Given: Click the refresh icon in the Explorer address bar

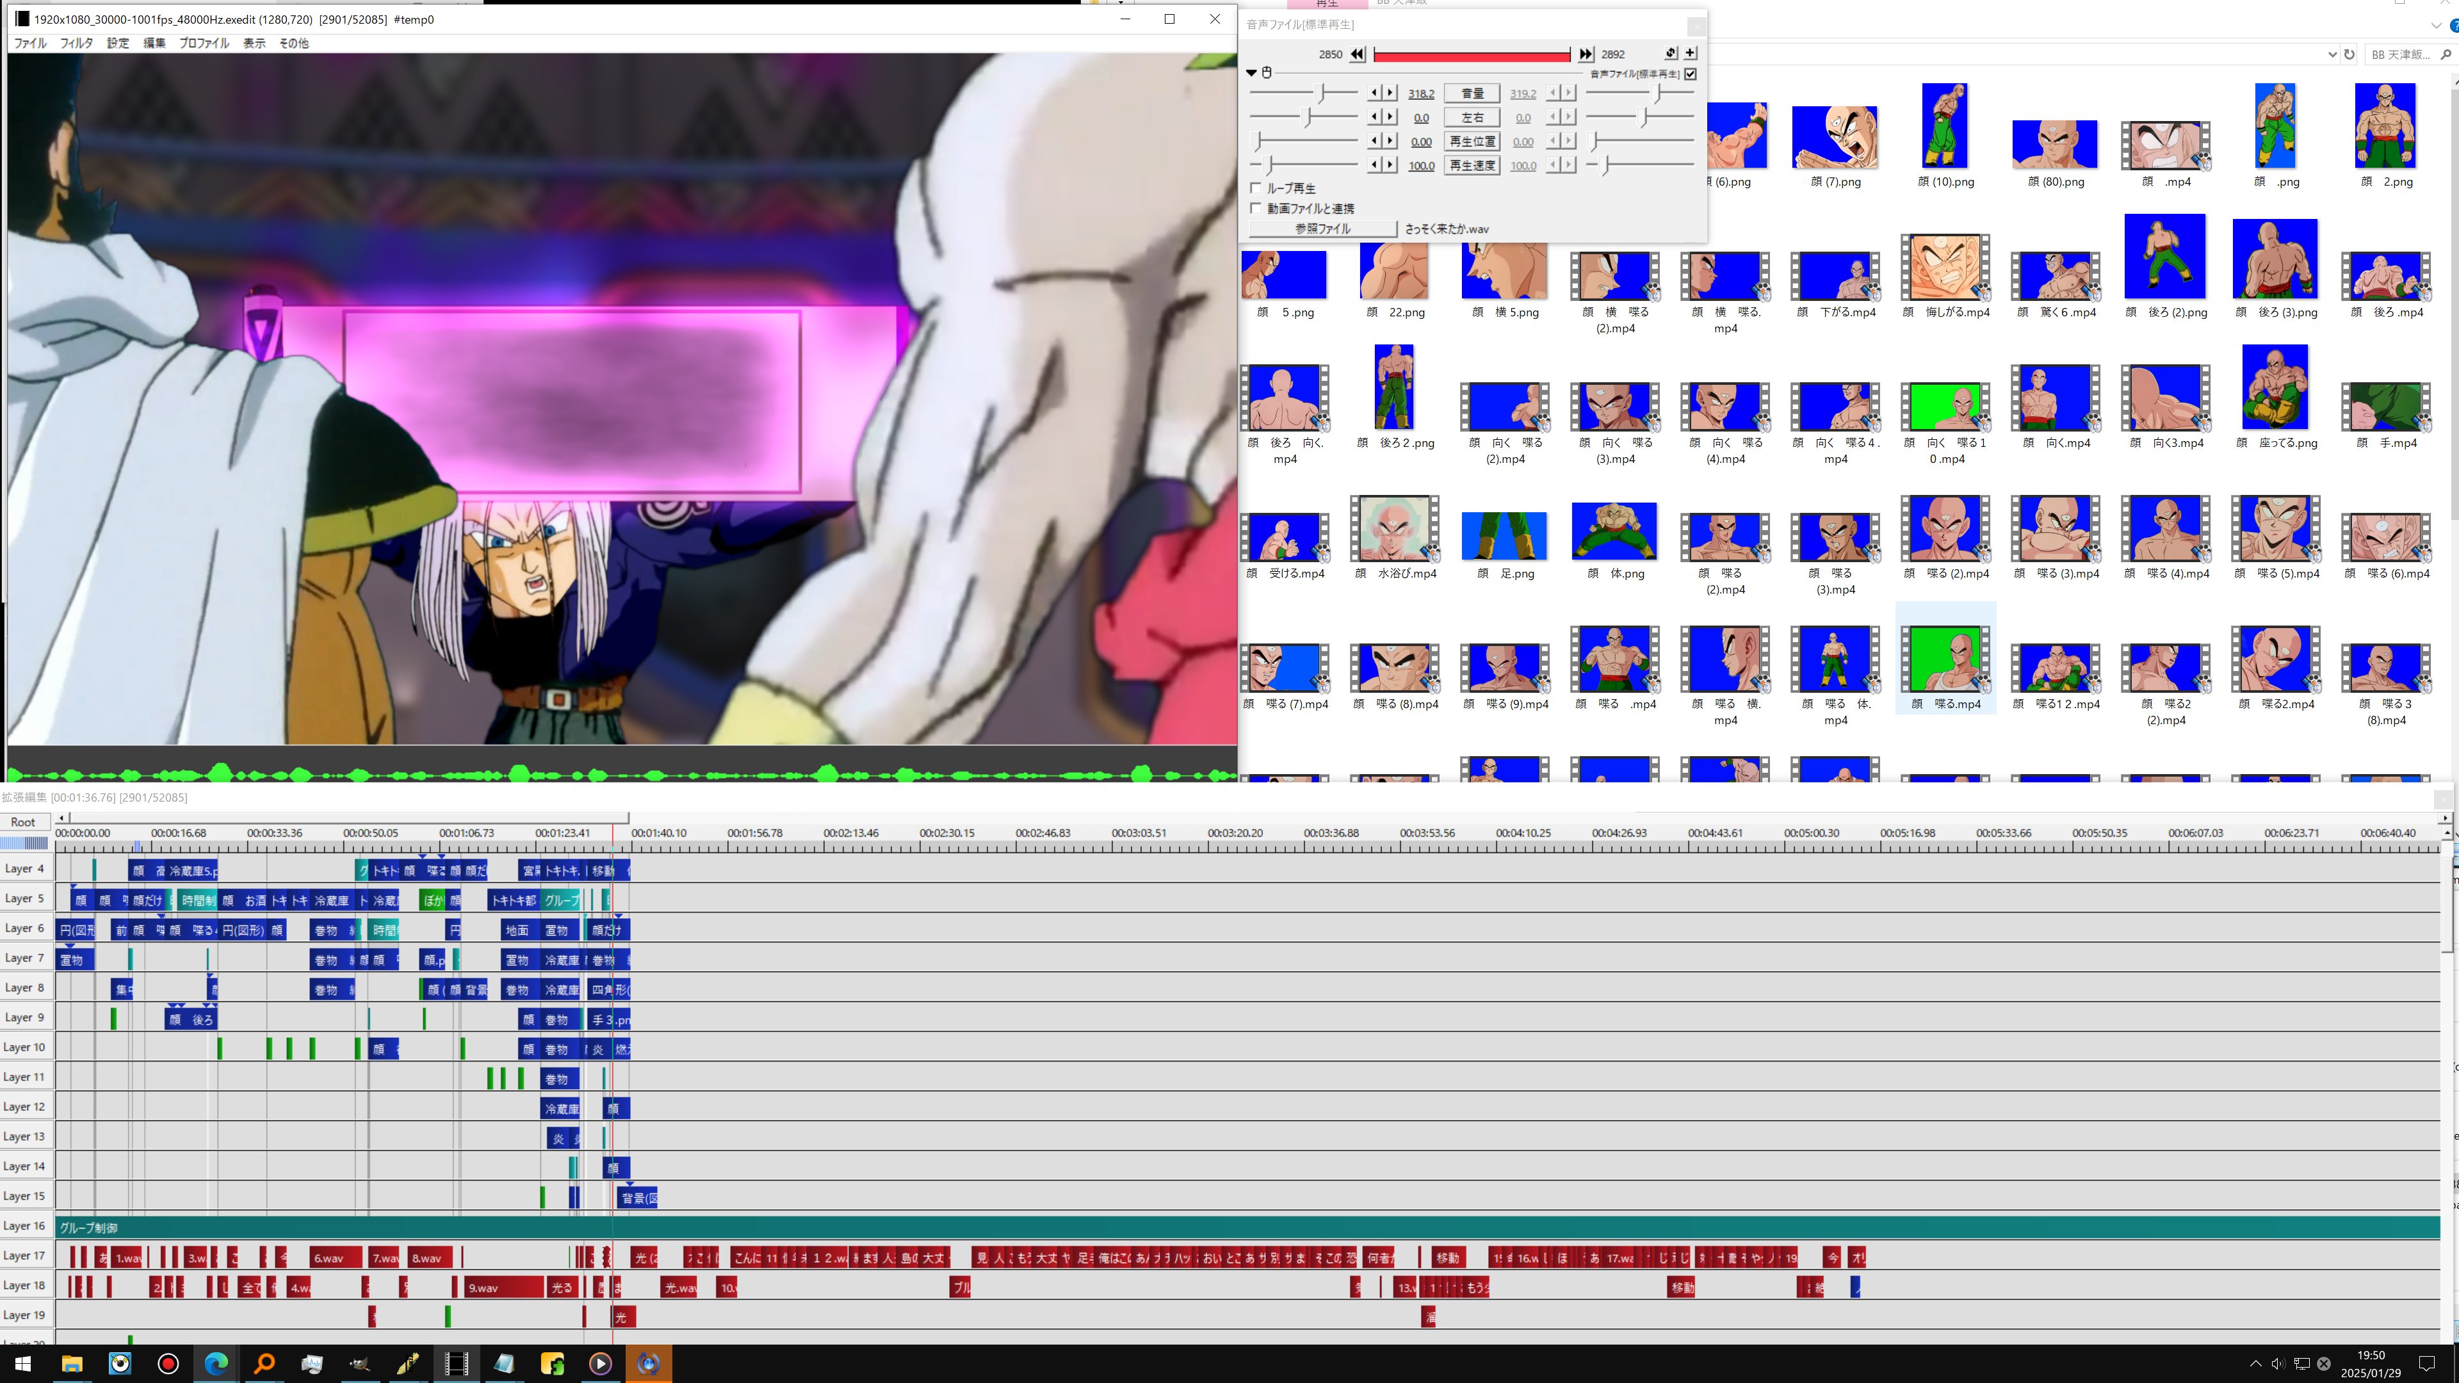Looking at the screenshot, I should coord(2349,54).
